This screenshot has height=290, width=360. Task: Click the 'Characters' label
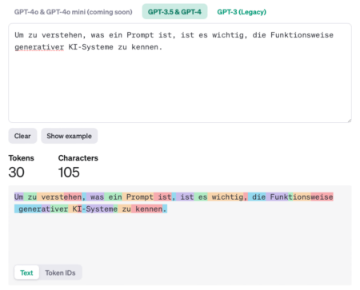(x=78, y=158)
